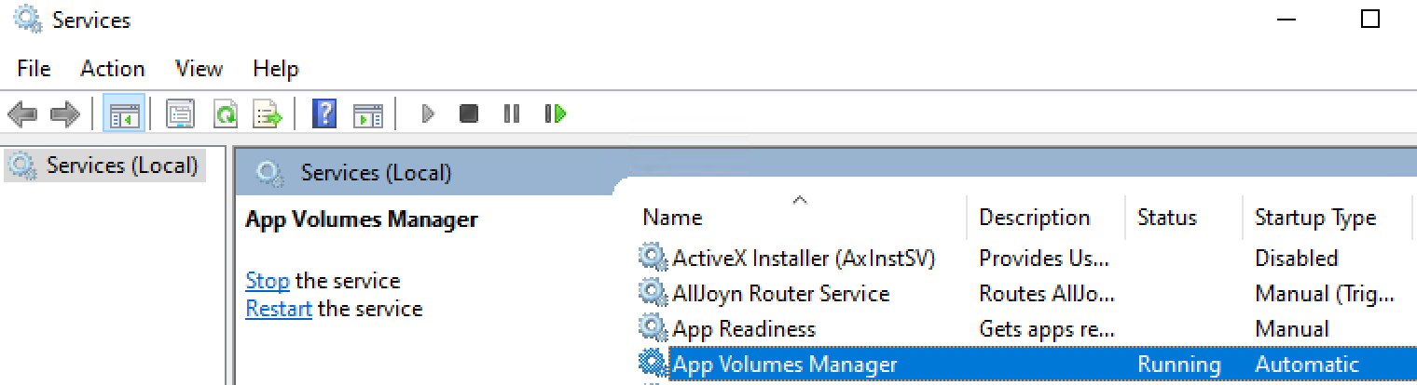The width and height of the screenshot is (1417, 385).
Task: Click the Manual (Trig... startup type cell
Action: [x=1325, y=294]
